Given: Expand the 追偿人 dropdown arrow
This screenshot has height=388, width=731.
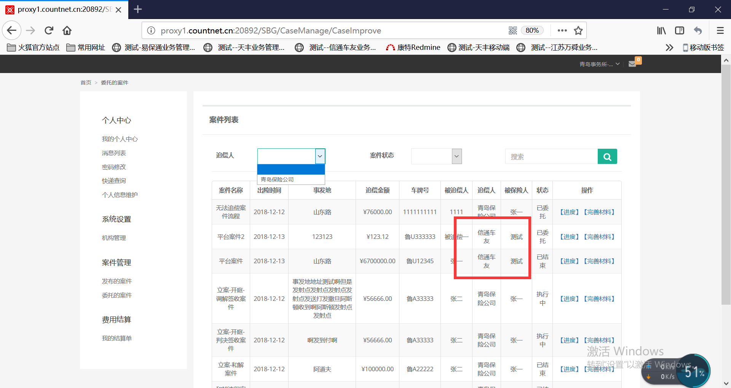Looking at the screenshot, I should (320, 156).
